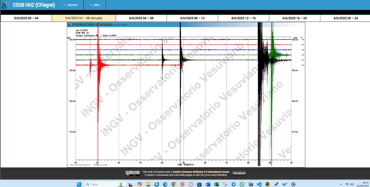This screenshot has height=187, width=370.
Task: Expand the Altro menu
Action: pos(97,5)
